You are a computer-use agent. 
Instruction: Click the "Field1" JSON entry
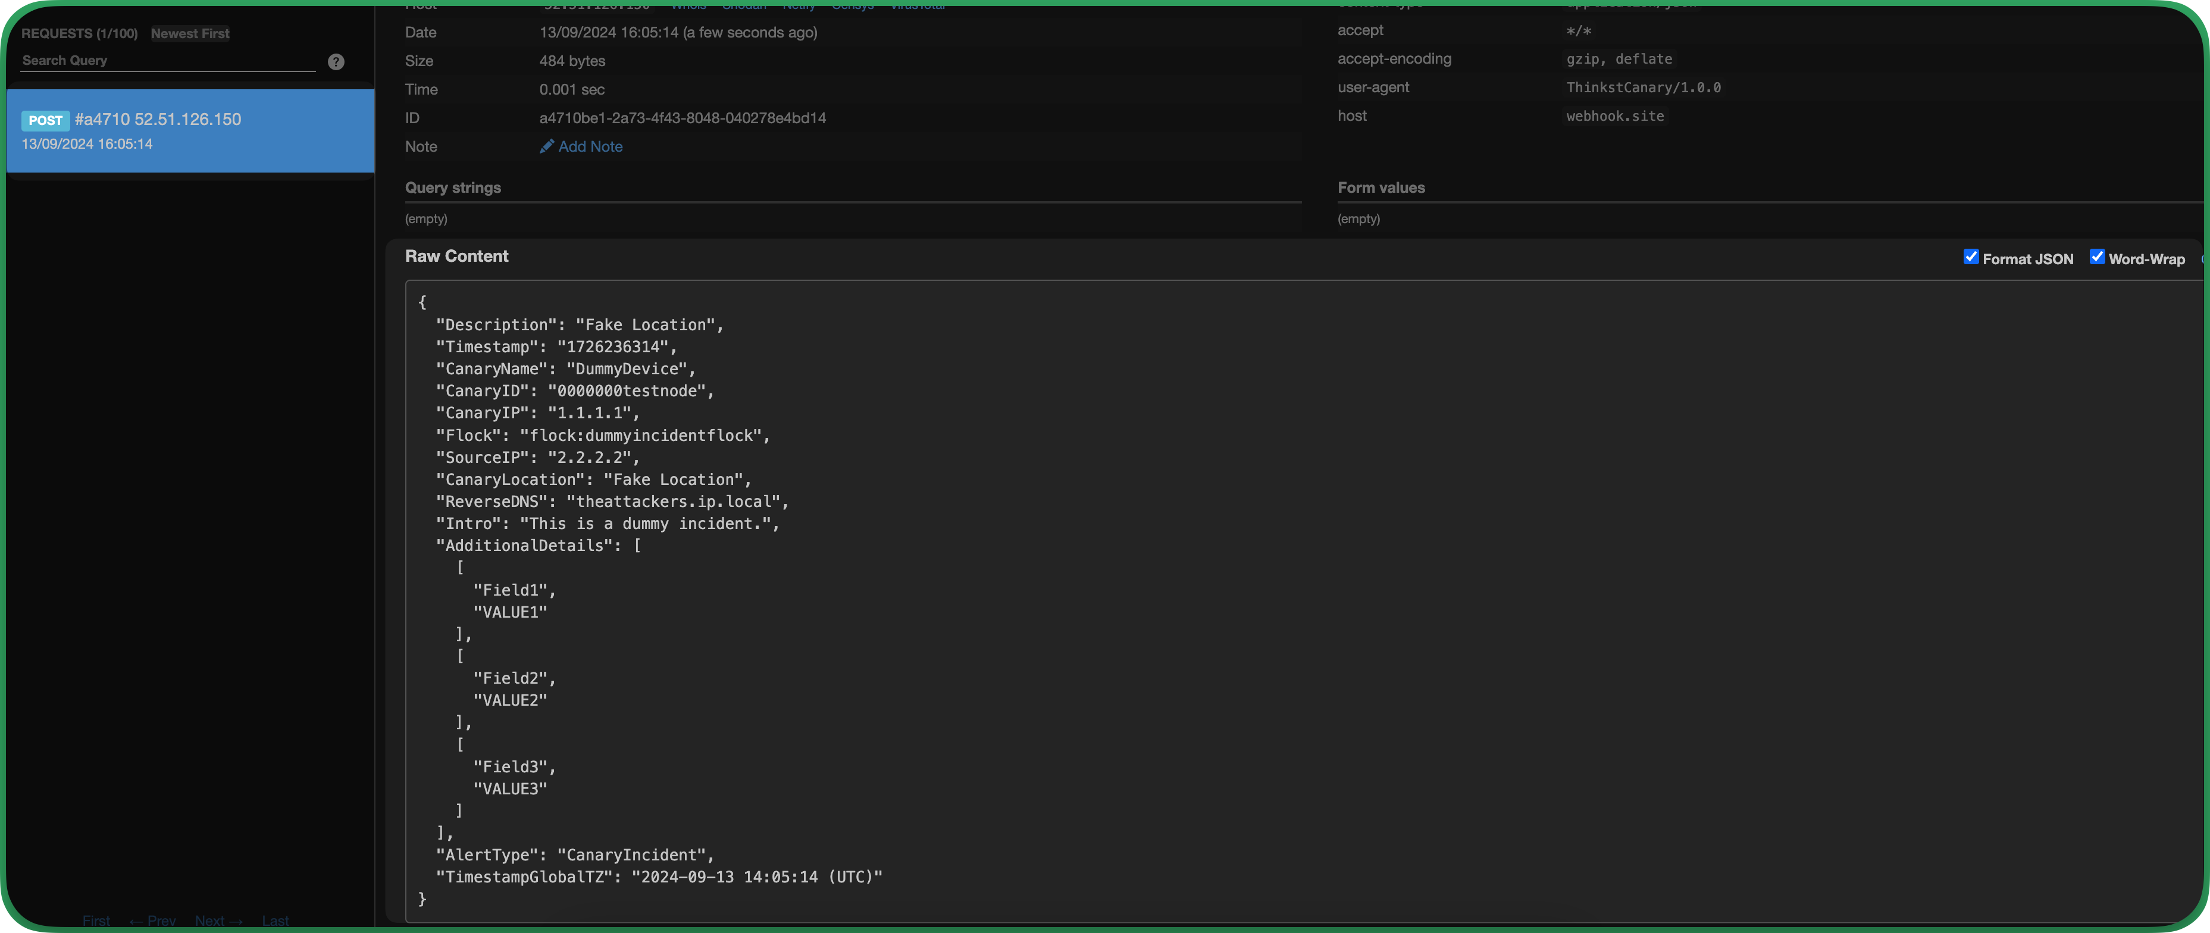pos(515,590)
